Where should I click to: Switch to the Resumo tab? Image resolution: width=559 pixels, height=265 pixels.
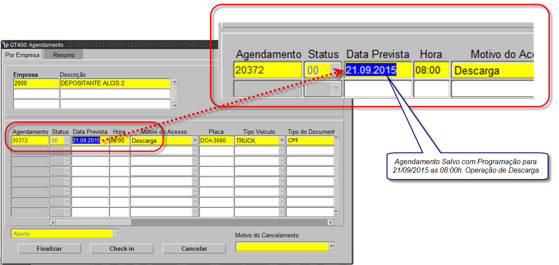coord(64,55)
